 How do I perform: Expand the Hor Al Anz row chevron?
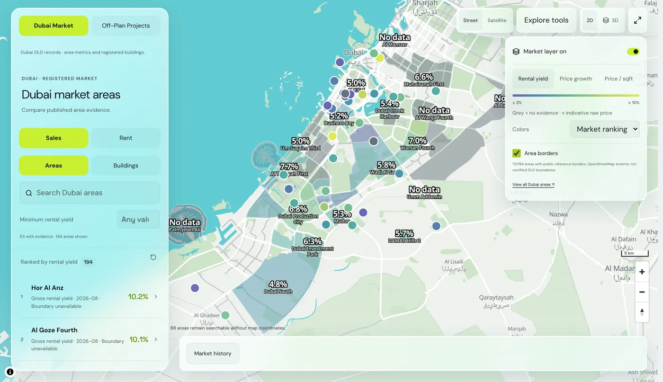coord(156,297)
